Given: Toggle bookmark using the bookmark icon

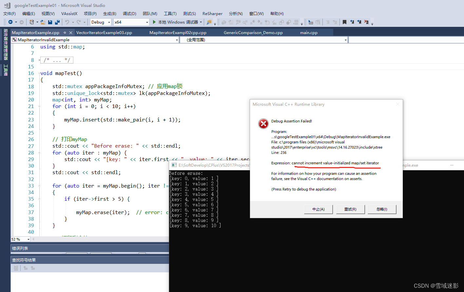Looking at the screenshot, I should [344, 22].
